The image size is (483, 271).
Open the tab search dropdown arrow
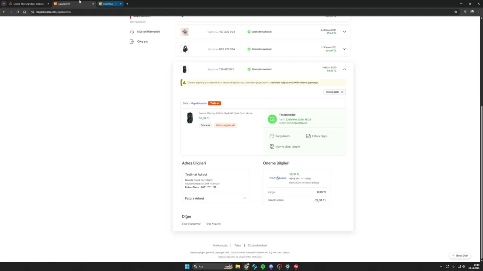[x=4, y=4]
